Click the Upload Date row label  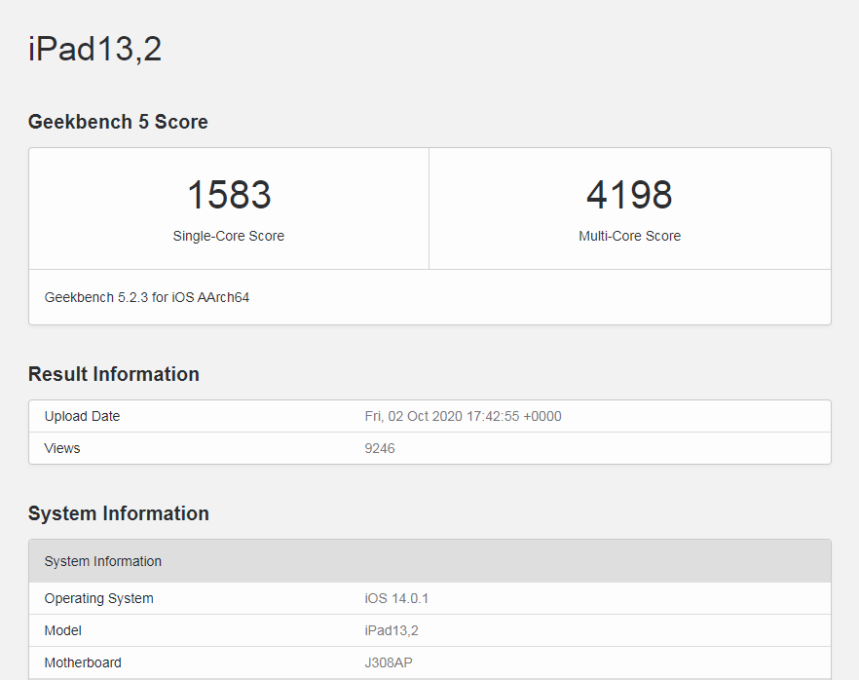(82, 416)
